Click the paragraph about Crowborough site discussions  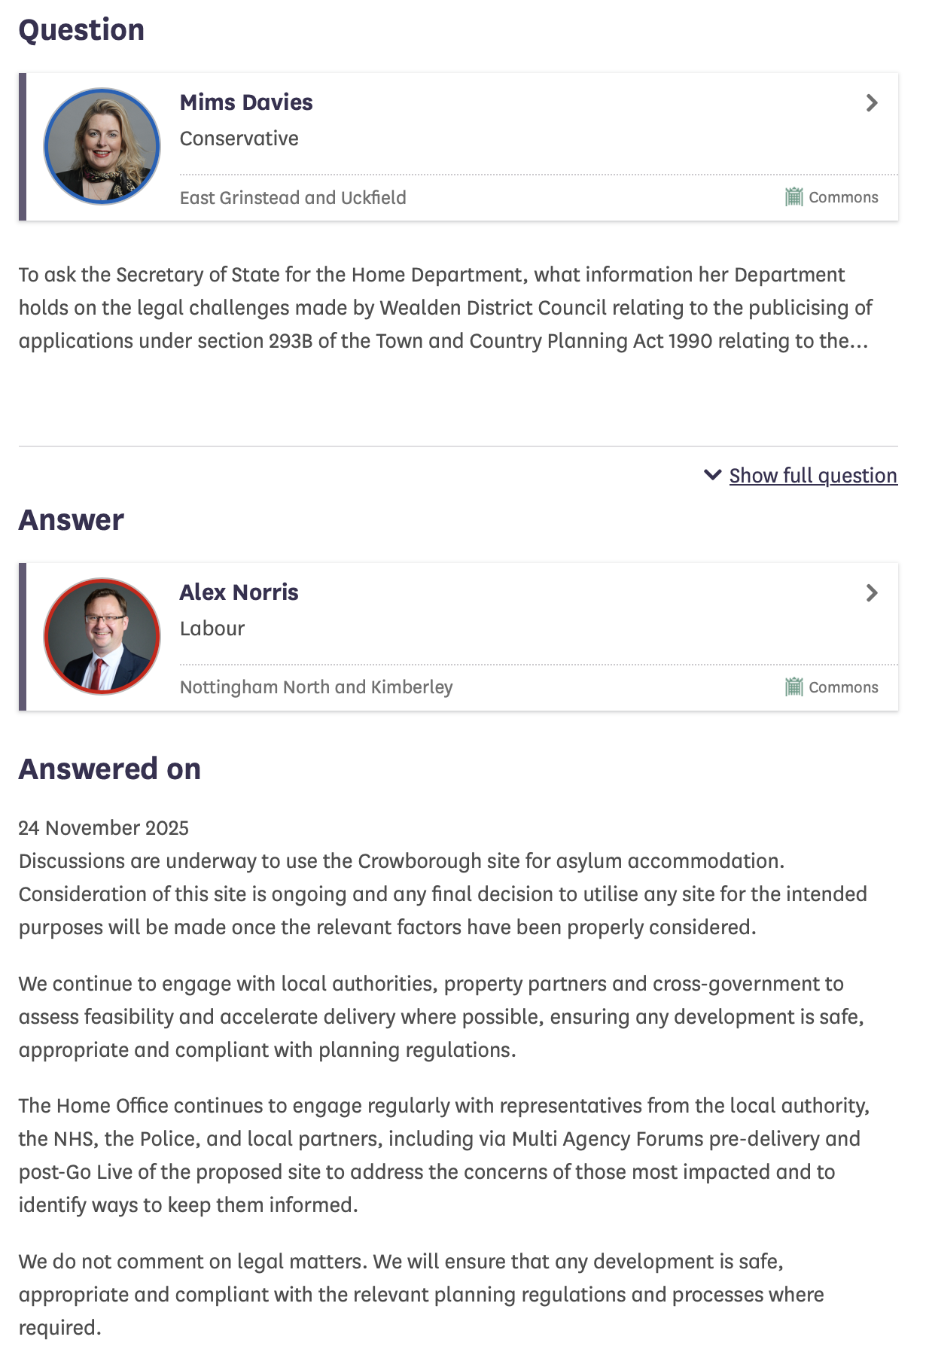[444, 894]
